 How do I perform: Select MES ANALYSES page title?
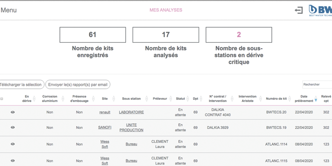coord(166,10)
